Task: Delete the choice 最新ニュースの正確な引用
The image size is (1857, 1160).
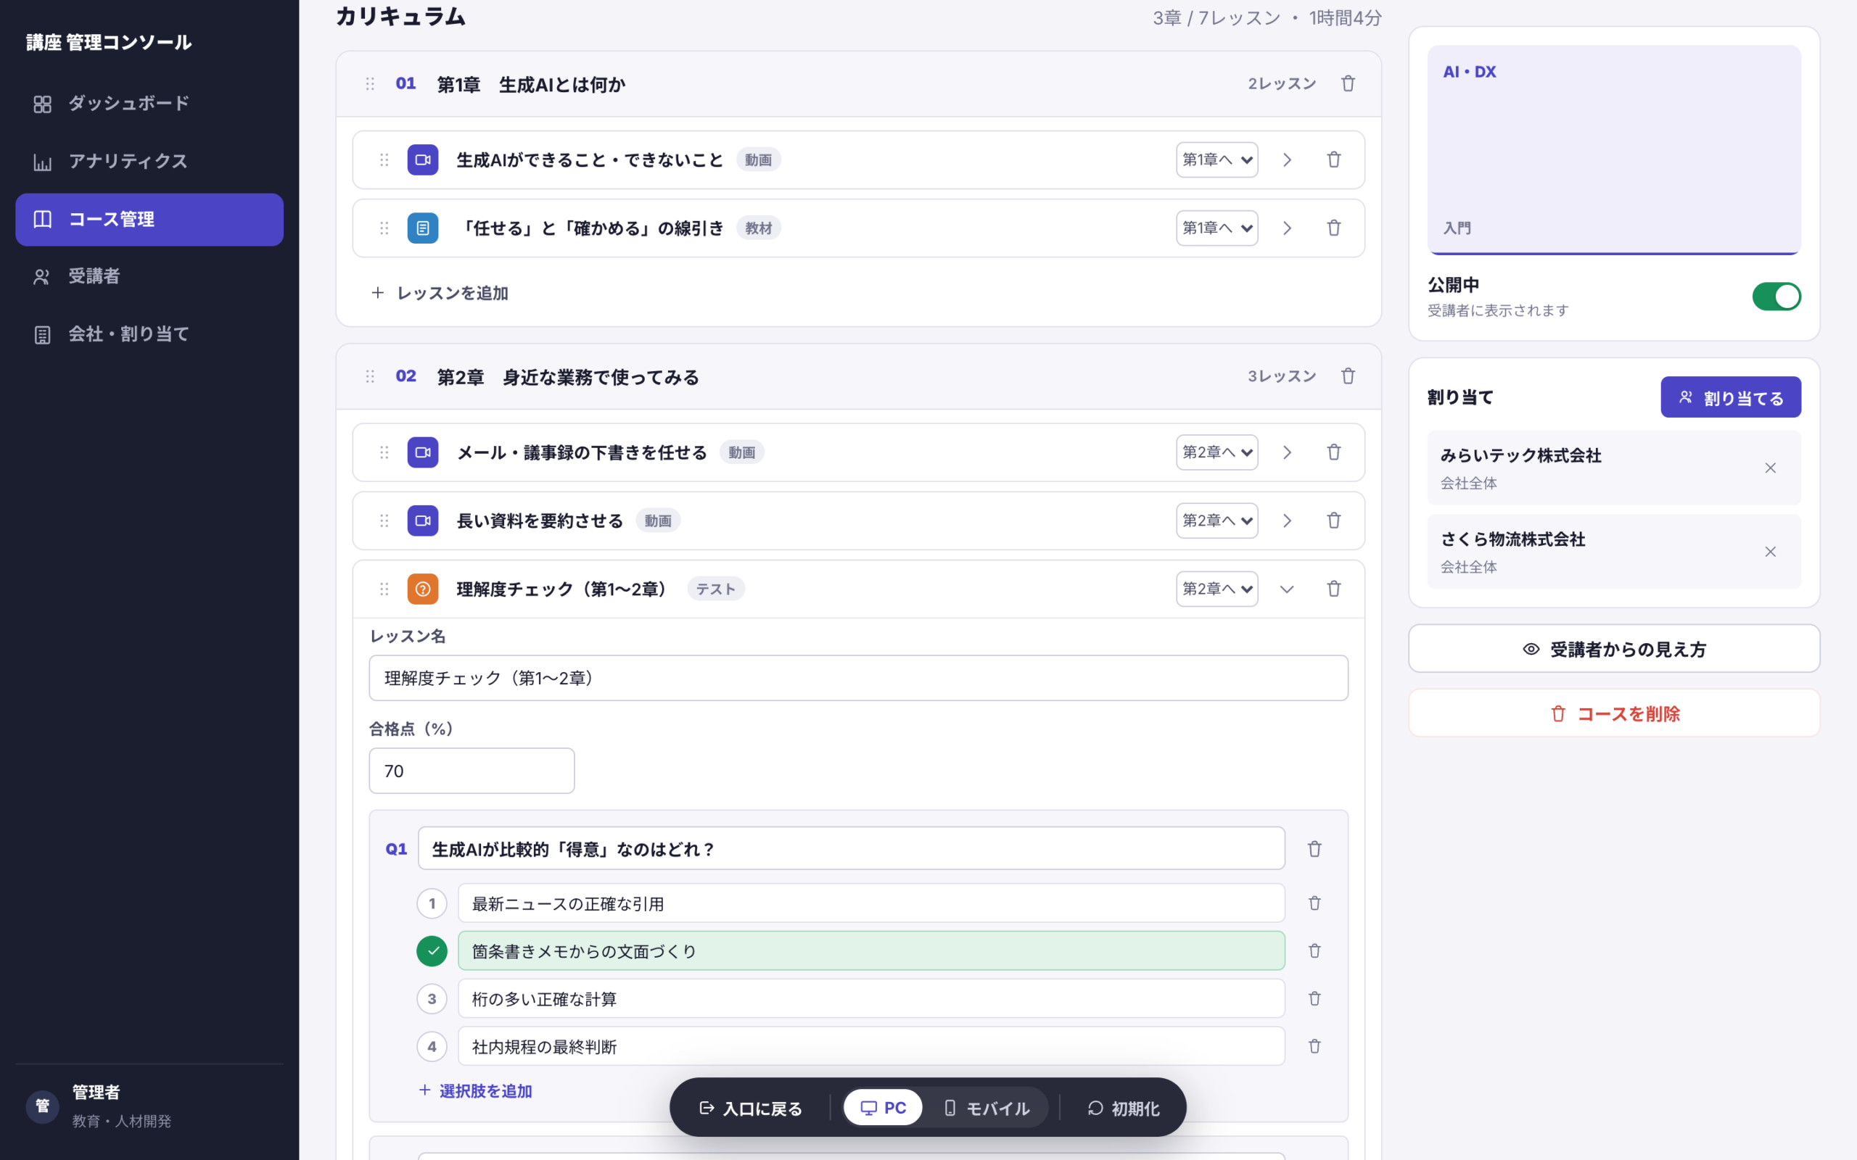Action: [x=1314, y=903]
